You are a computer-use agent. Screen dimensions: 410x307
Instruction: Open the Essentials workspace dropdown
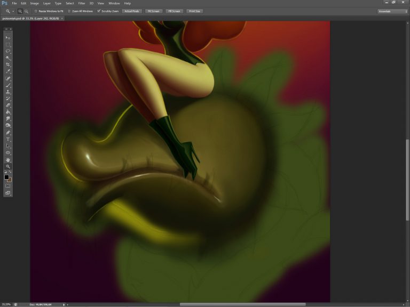click(x=392, y=12)
